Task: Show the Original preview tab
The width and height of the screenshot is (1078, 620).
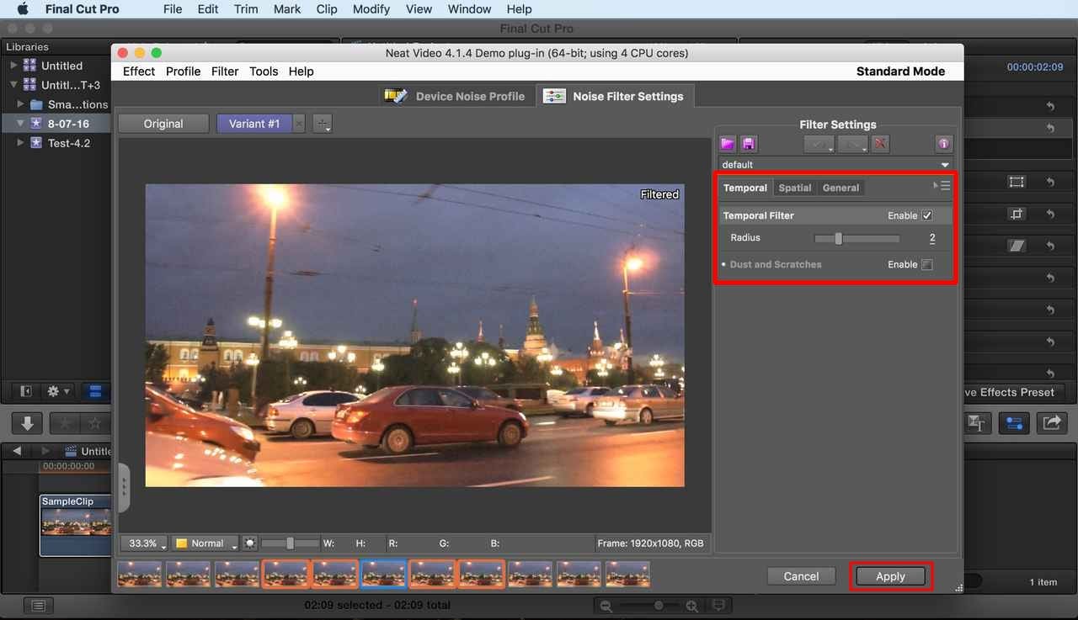Action: (163, 124)
